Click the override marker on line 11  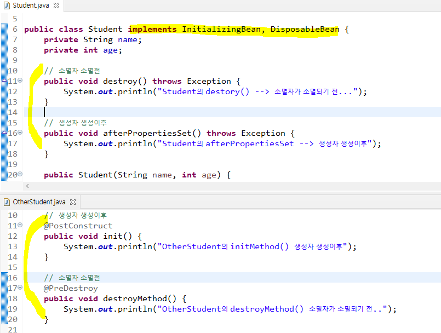tap(4, 81)
